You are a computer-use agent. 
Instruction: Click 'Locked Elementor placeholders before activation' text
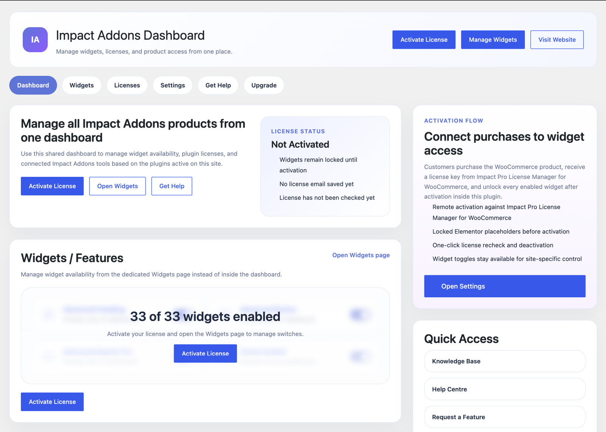tap(501, 232)
